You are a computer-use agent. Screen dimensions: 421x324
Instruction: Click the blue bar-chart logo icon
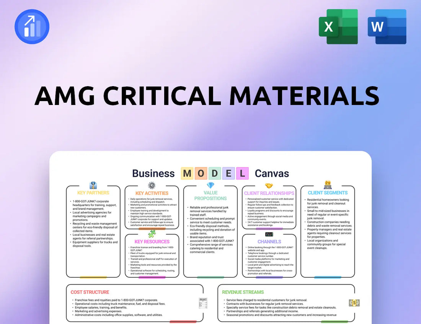(32, 26)
